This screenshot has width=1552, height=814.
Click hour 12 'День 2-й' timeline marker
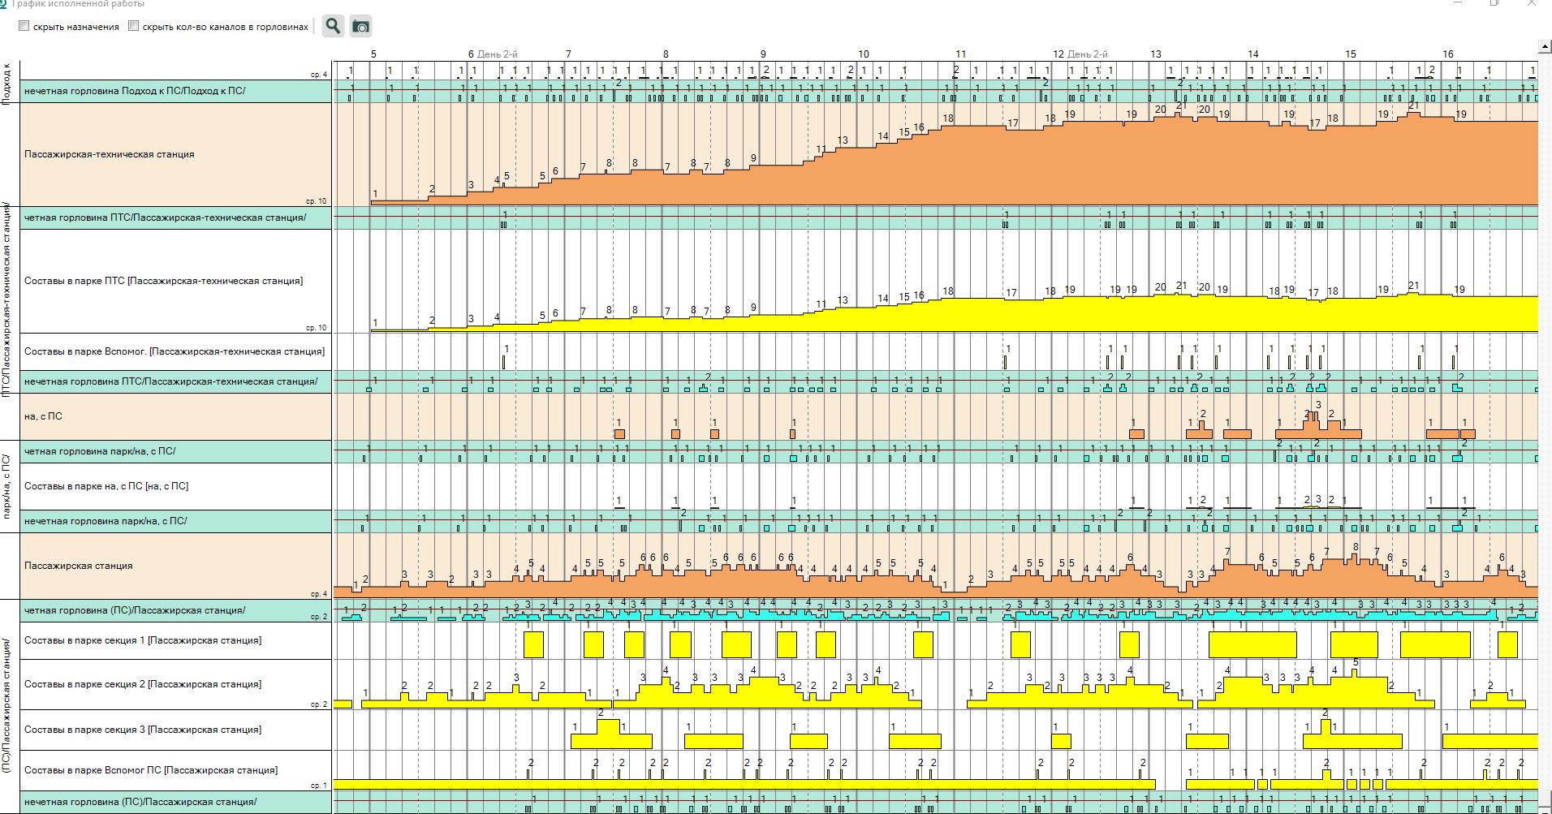point(1080,54)
